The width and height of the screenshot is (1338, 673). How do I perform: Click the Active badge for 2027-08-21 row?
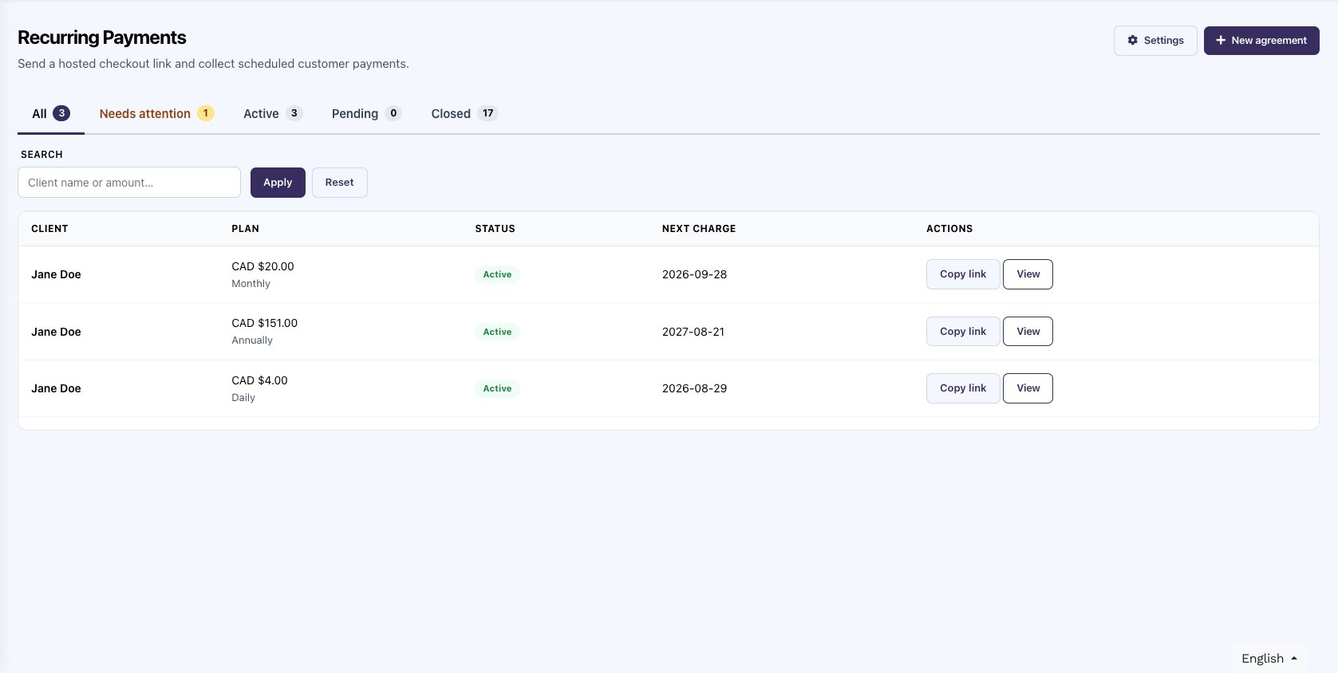[x=497, y=332]
